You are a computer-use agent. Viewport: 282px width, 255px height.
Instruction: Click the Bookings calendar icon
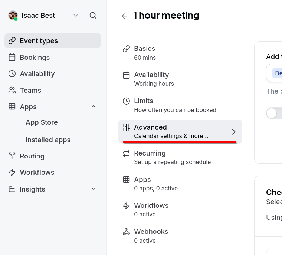tap(12, 57)
